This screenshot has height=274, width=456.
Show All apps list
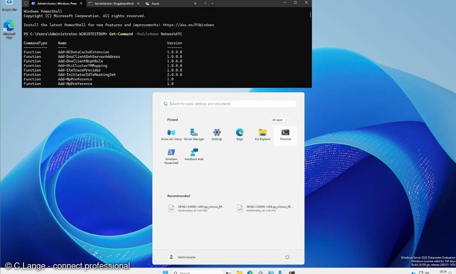[280, 120]
